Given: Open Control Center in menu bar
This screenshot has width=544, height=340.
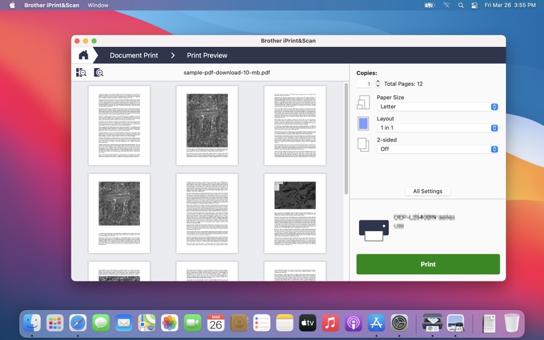Looking at the screenshot, I should point(474,5).
